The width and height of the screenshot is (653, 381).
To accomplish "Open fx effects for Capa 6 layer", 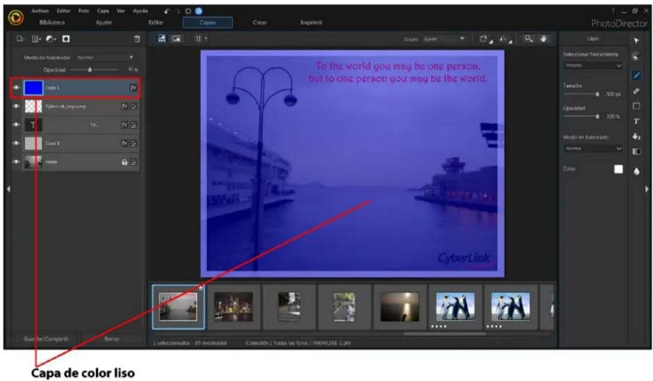I will (x=133, y=87).
